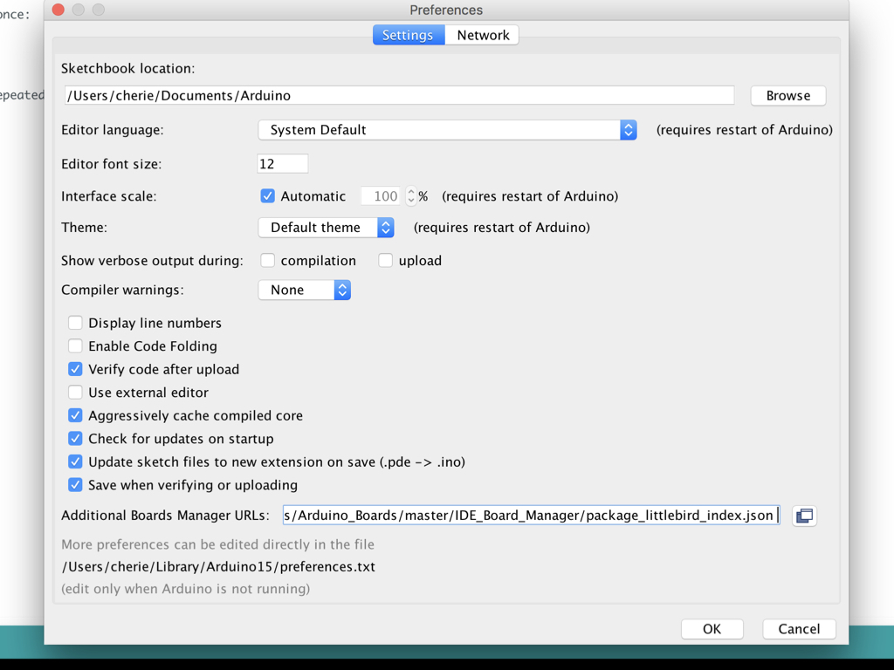Click the Browse button for sketchbook location
The height and width of the screenshot is (670, 894).
pos(788,96)
